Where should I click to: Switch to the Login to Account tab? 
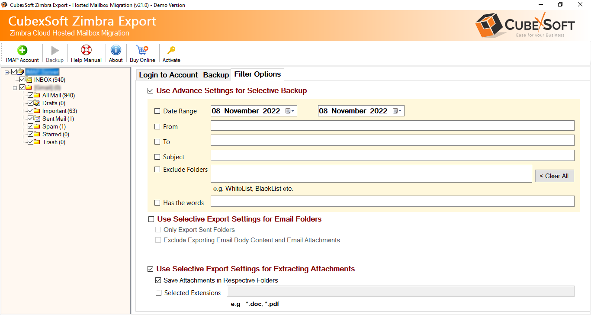point(168,75)
